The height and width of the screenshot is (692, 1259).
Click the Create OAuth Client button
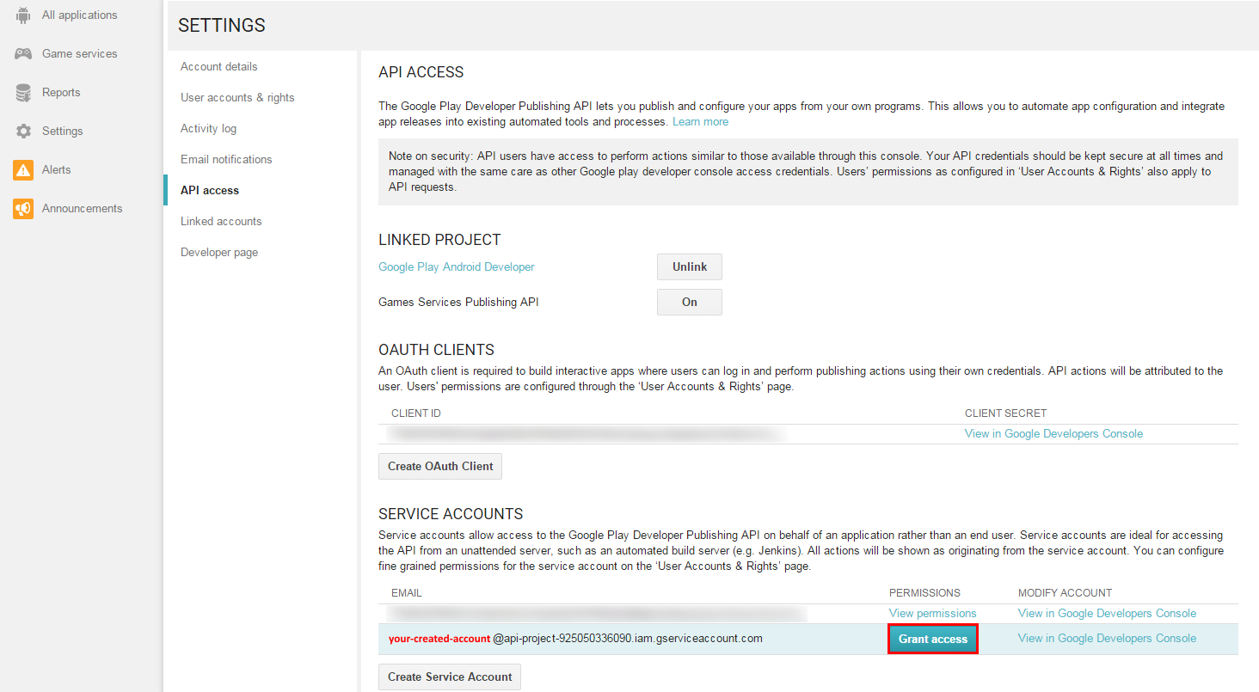[x=440, y=466]
